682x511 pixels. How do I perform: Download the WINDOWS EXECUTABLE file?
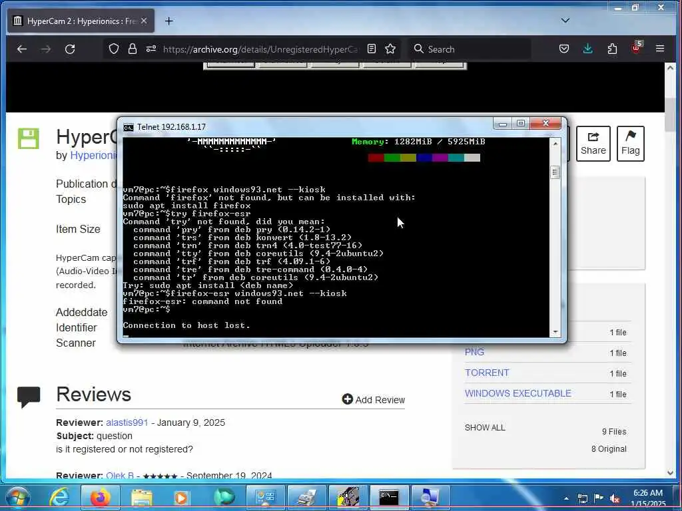coord(517,393)
